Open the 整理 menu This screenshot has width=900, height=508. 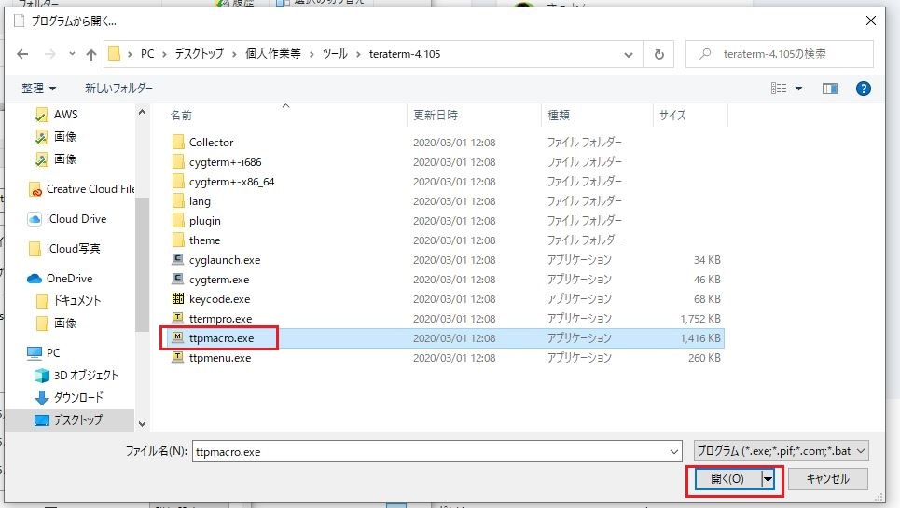coord(38,89)
